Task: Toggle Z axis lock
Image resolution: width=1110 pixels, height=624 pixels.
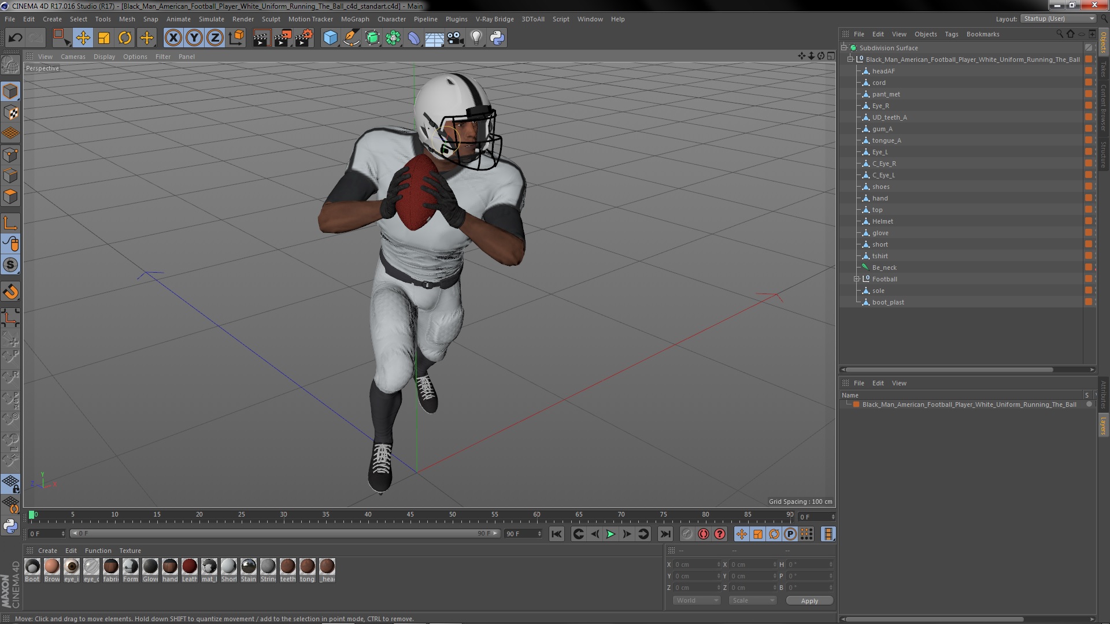Action: pyautogui.click(x=215, y=38)
